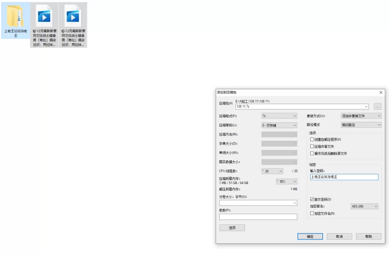Close the 添加到压缩包 dialog
The width and height of the screenshot is (389, 254).
tap(381, 92)
